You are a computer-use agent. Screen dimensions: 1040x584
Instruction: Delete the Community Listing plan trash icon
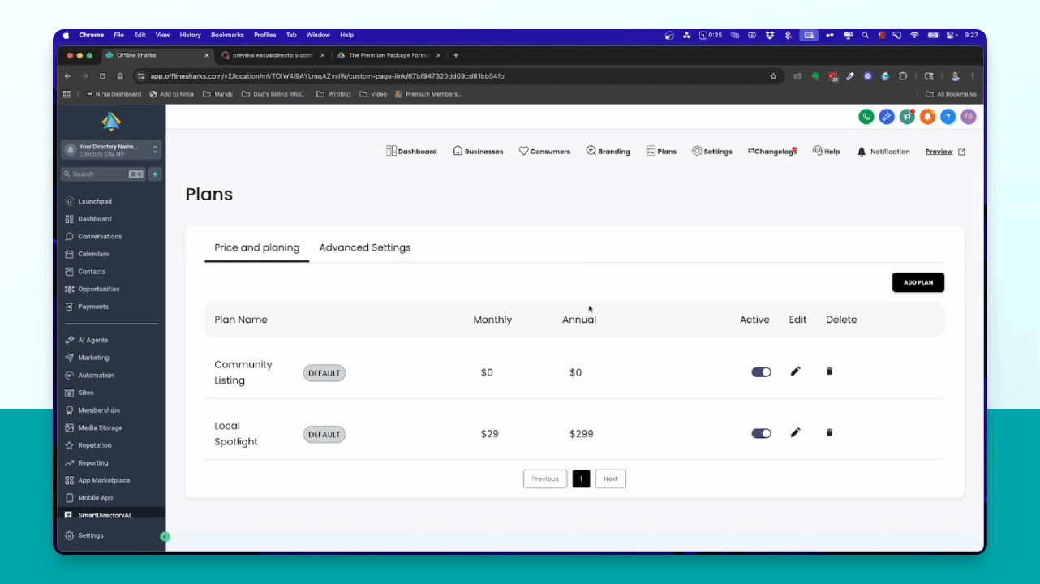[829, 371]
